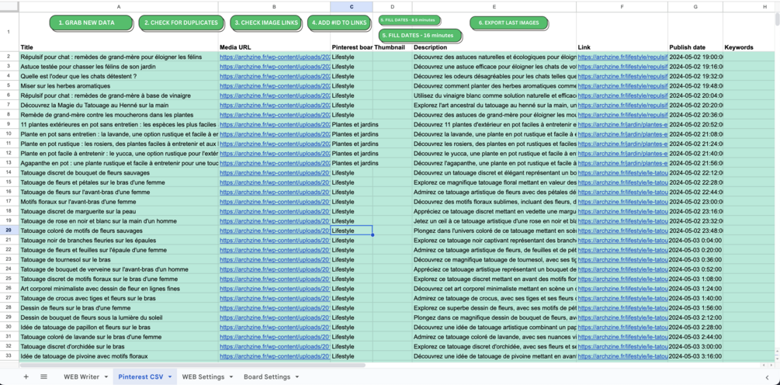Open the Board Settings tab dropdown arrow
The height and width of the screenshot is (385, 780).
296,377
